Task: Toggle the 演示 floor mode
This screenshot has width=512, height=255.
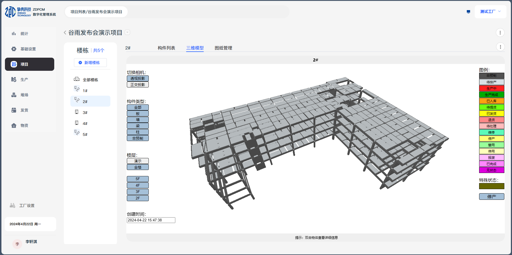Action: 138,161
